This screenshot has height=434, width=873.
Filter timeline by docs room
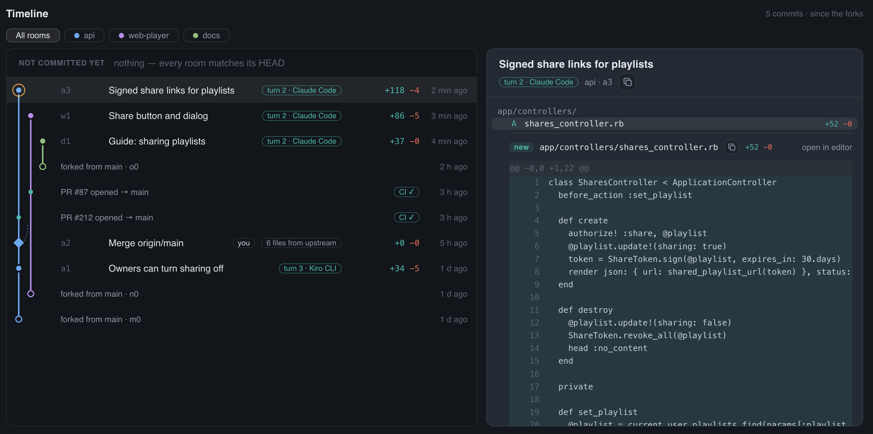pyautogui.click(x=206, y=36)
